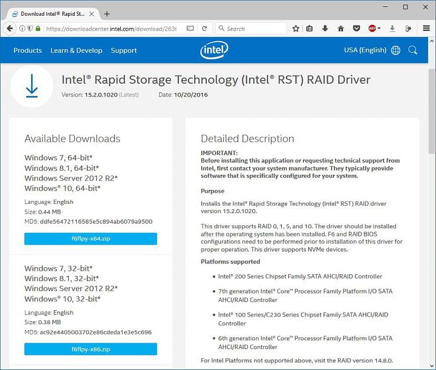Open Pocket icon in toolbar
Viewport: 436px width, 370px height.
pos(356,28)
